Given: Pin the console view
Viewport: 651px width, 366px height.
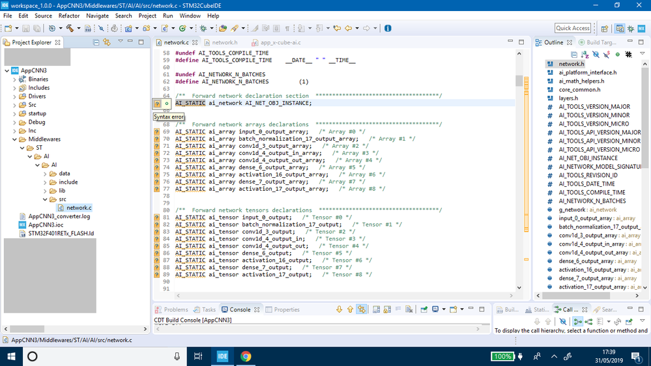Looking at the screenshot, I should pos(424,309).
